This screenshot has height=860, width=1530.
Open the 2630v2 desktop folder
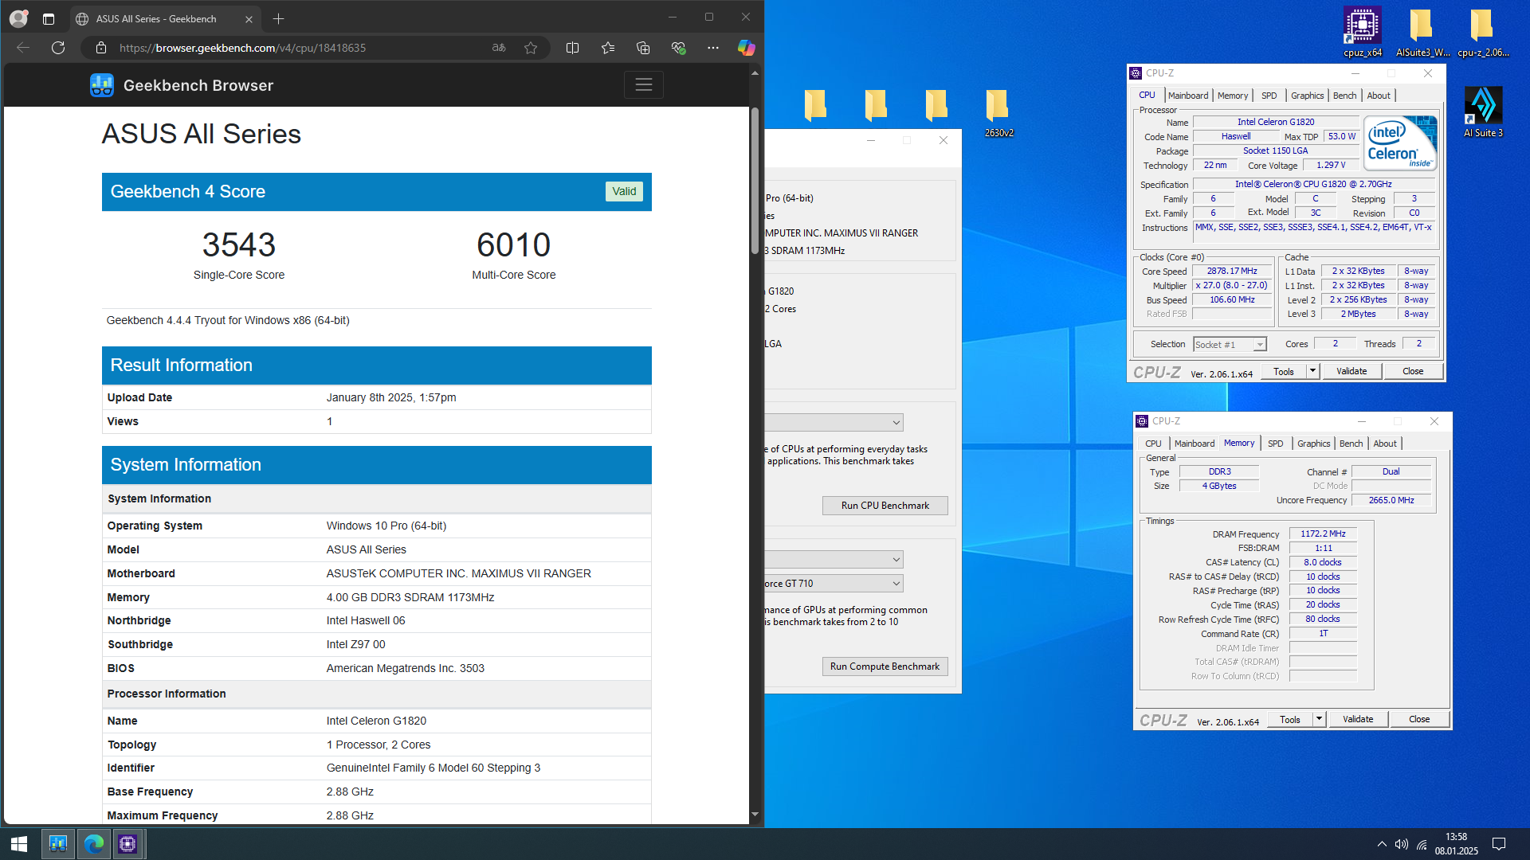(x=998, y=112)
